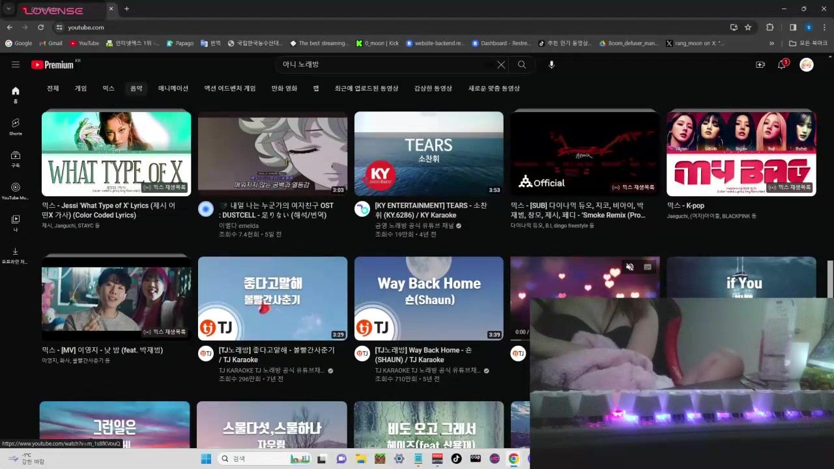This screenshot has width=834, height=469.
Task: Open the YouTube hamburger guide menu
Action: click(16, 64)
